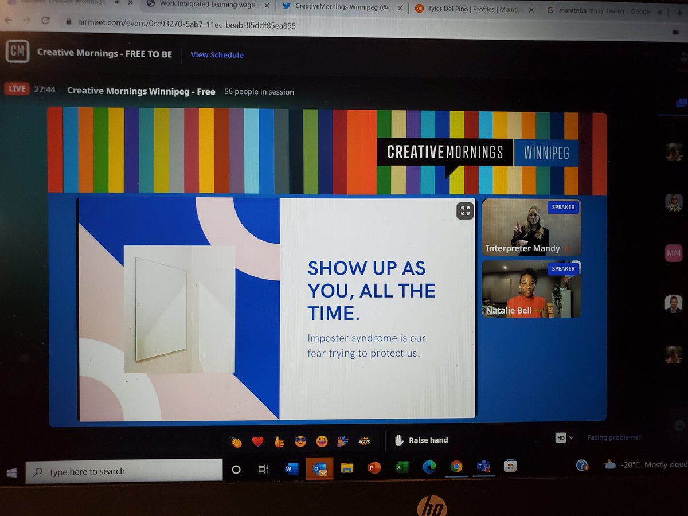Viewport: 688px width, 516px height.
Task: Select the Natalie Bell speaker video
Action: 531,289
